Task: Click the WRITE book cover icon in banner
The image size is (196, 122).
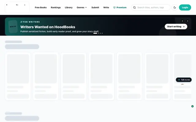Action: tap(13, 27)
